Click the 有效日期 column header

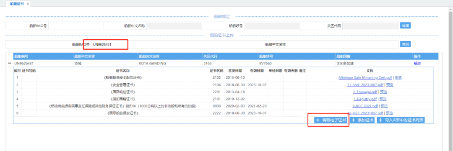coord(257,71)
